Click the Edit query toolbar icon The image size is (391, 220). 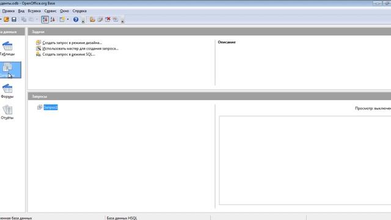(100, 20)
